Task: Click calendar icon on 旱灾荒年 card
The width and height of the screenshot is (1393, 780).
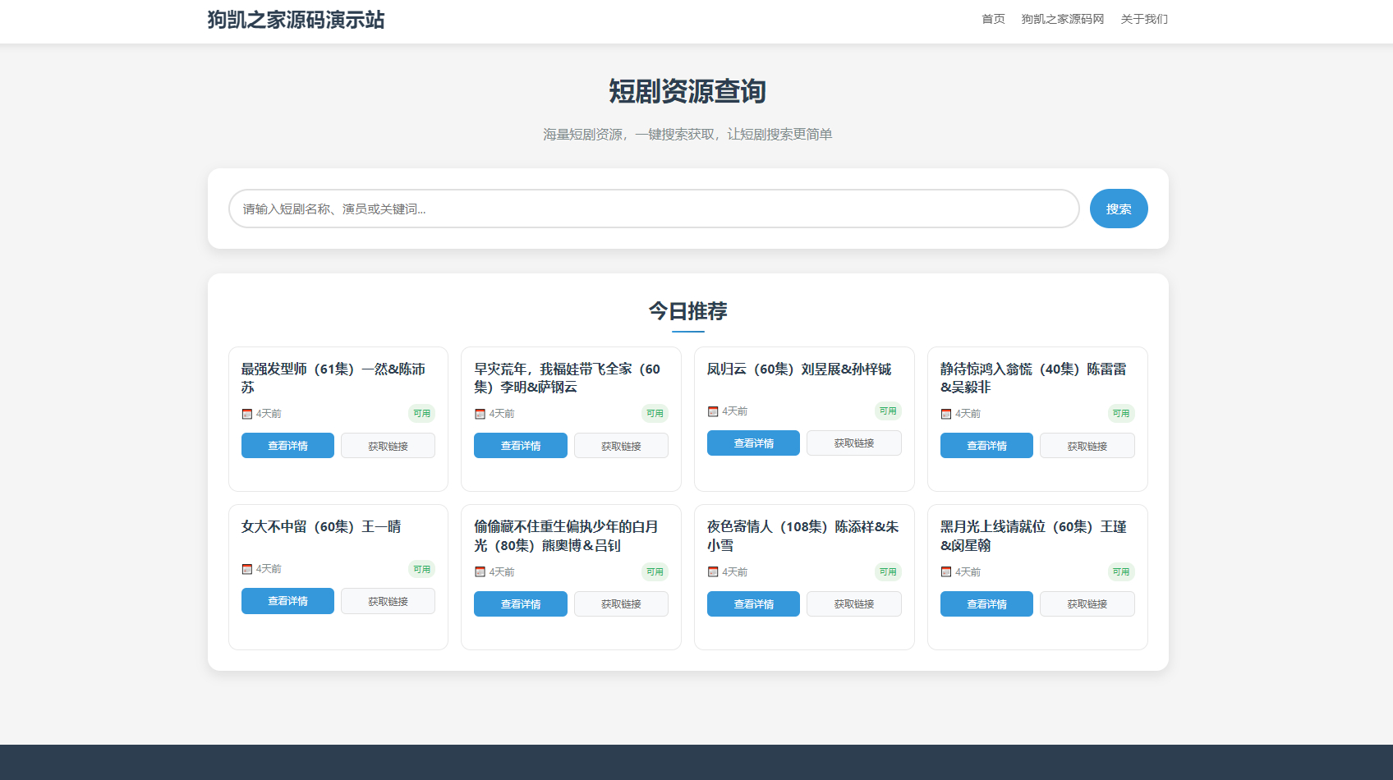Action: 480,414
